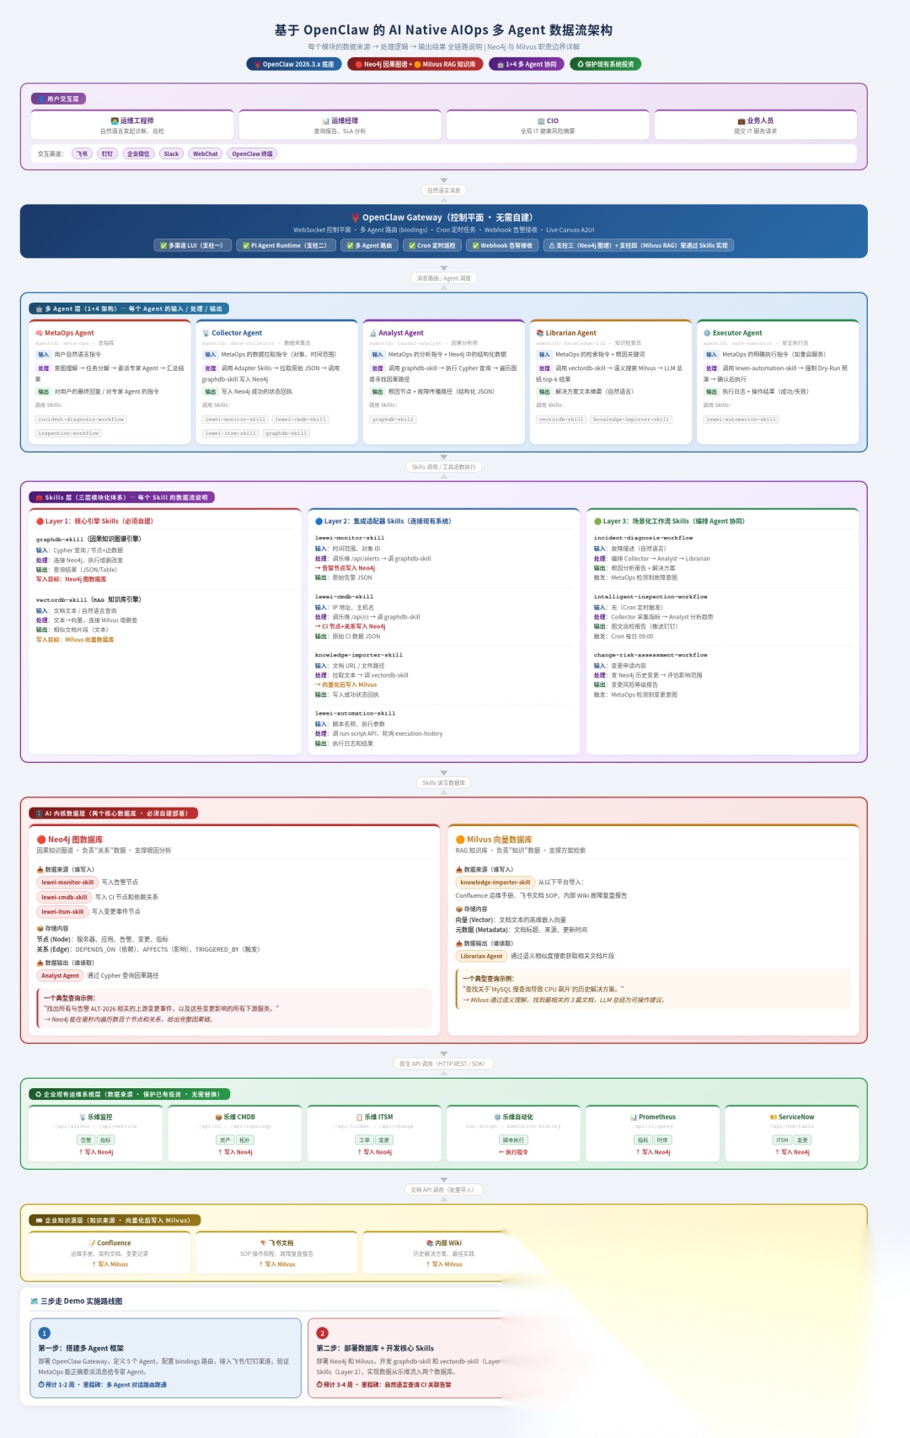Select the Slack channel tag
The width and height of the screenshot is (910, 1438).
(171, 154)
